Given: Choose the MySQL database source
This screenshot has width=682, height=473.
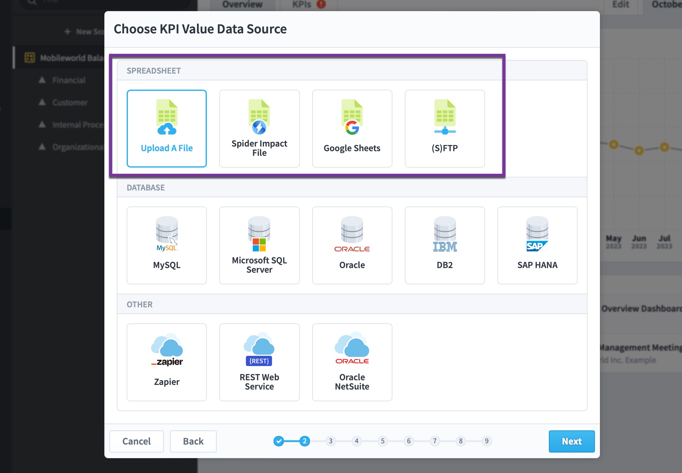Looking at the screenshot, I should 167,245.
